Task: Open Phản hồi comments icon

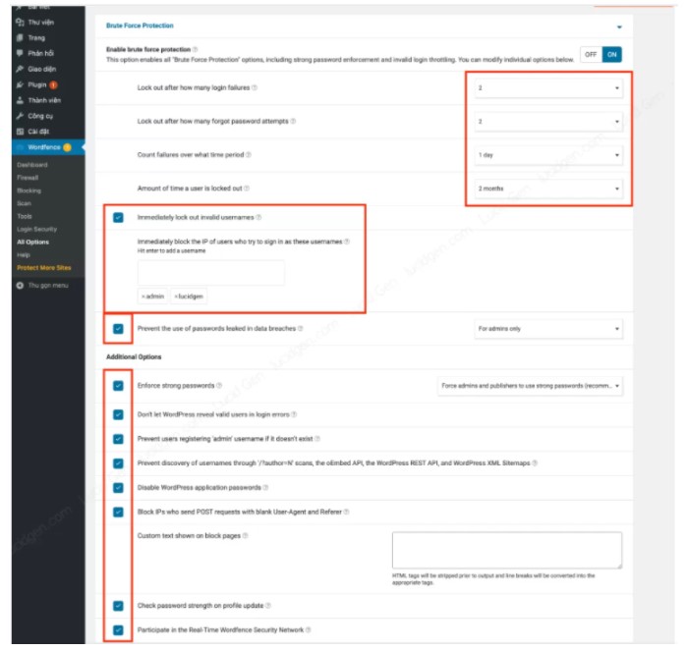Action: pyautogui.click(x=20, y=53)
